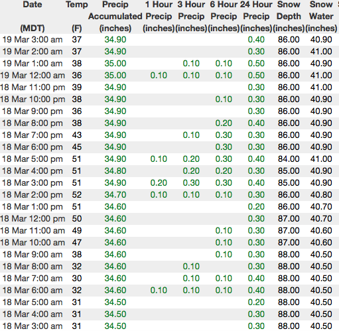The width and height of the screenshot is (339, 331).
Task: Click the 19 Mar 3:00 am date cell
Action: pos(33,40)
